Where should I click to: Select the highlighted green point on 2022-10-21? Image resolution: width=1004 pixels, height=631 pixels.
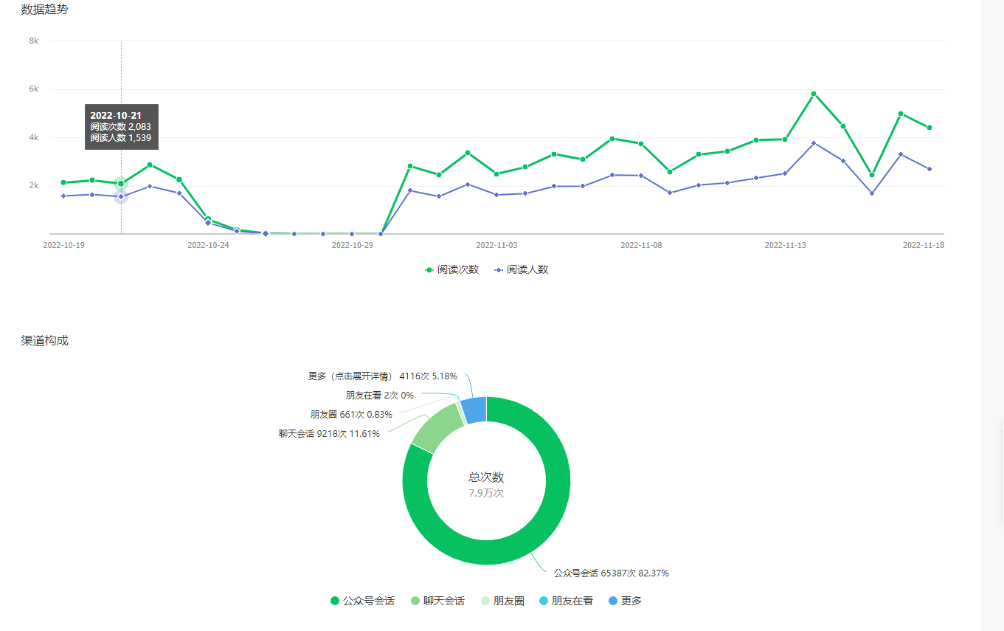coord(121,184)
